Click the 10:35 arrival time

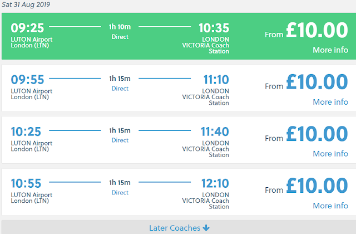(214, 27)
